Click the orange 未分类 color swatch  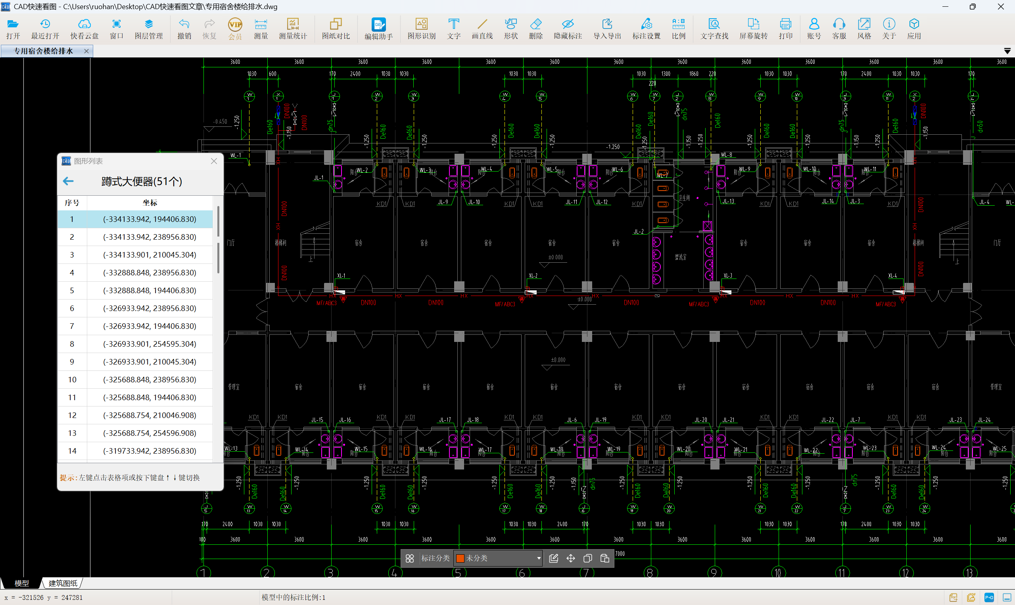point(460,558)
